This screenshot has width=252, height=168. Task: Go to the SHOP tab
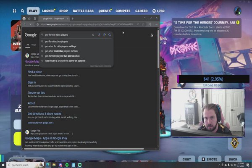pyautogui.click(x=63, y=11)
